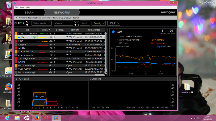216x121 pixels.
Task: Click the blue star label in the 2.4 GHz chart
Action: [36, 97]
